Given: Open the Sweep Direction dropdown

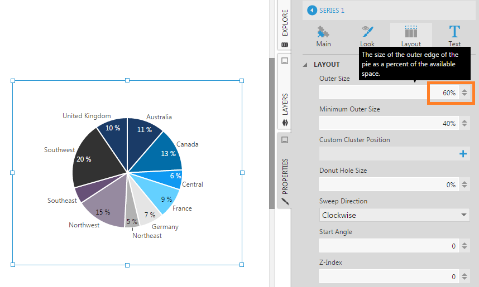Looking at the screenshot, I should [395, 215].
